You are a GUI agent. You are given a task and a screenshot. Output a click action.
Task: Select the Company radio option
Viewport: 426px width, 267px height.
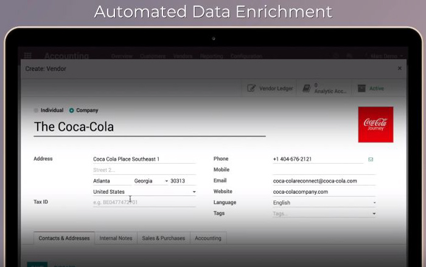(x=71, y=110)
